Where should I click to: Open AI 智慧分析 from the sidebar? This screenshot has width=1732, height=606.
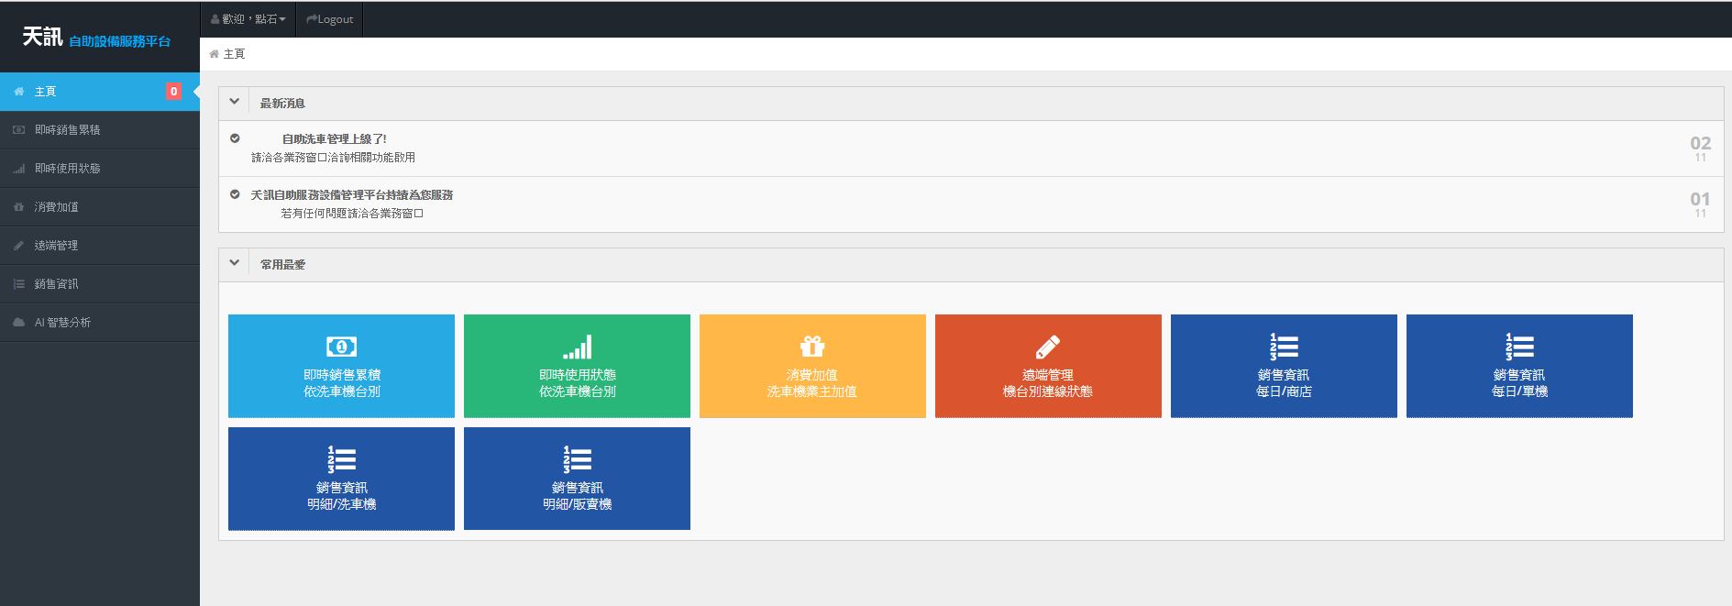click(61, 323)
